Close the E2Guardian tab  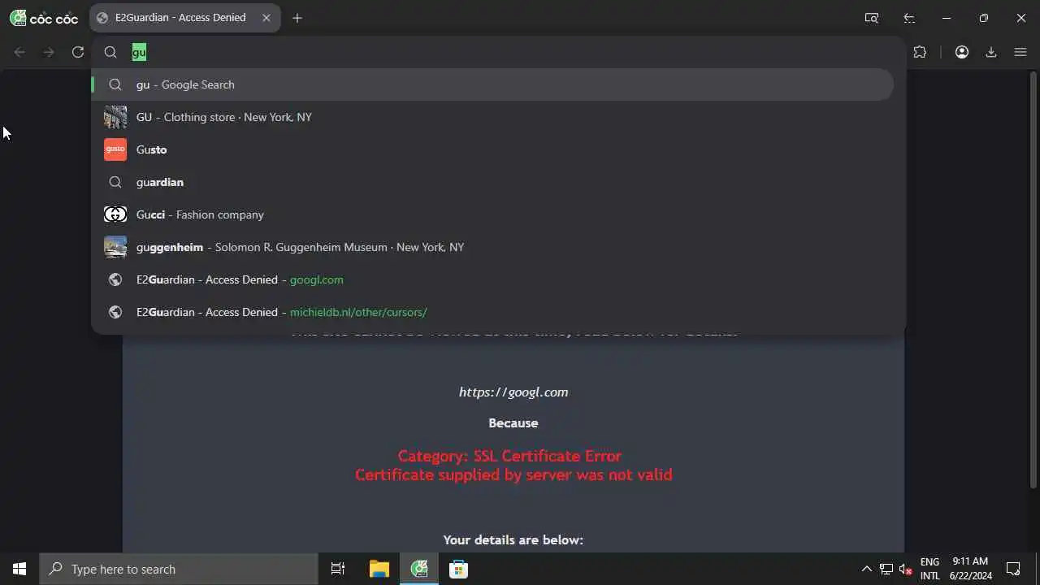tap(266, 18)
